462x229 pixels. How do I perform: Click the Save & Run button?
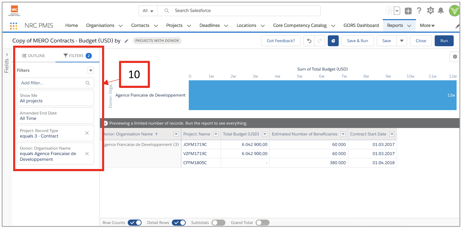pyautogui.click(x=357, y=41)
